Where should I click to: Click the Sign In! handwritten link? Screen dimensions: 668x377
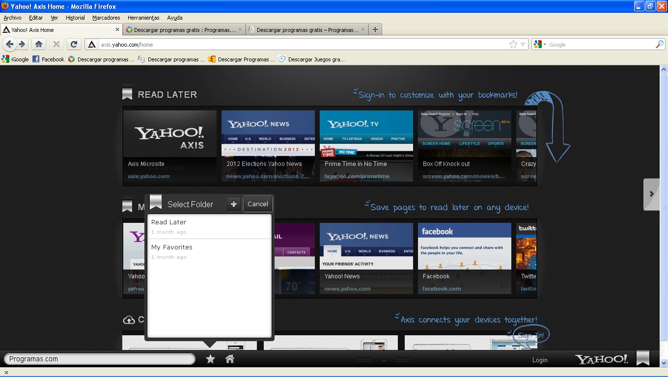click(531, 335)
